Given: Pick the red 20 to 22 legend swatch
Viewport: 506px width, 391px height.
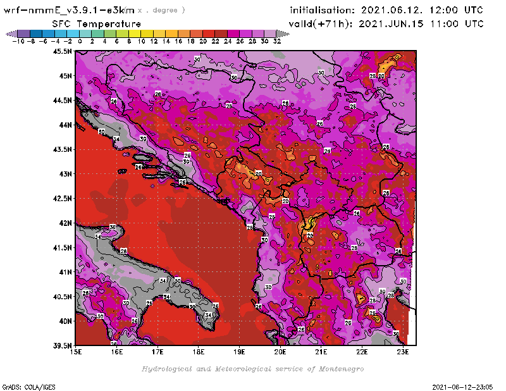Looking at the screenshot, I should coord(209,34).
